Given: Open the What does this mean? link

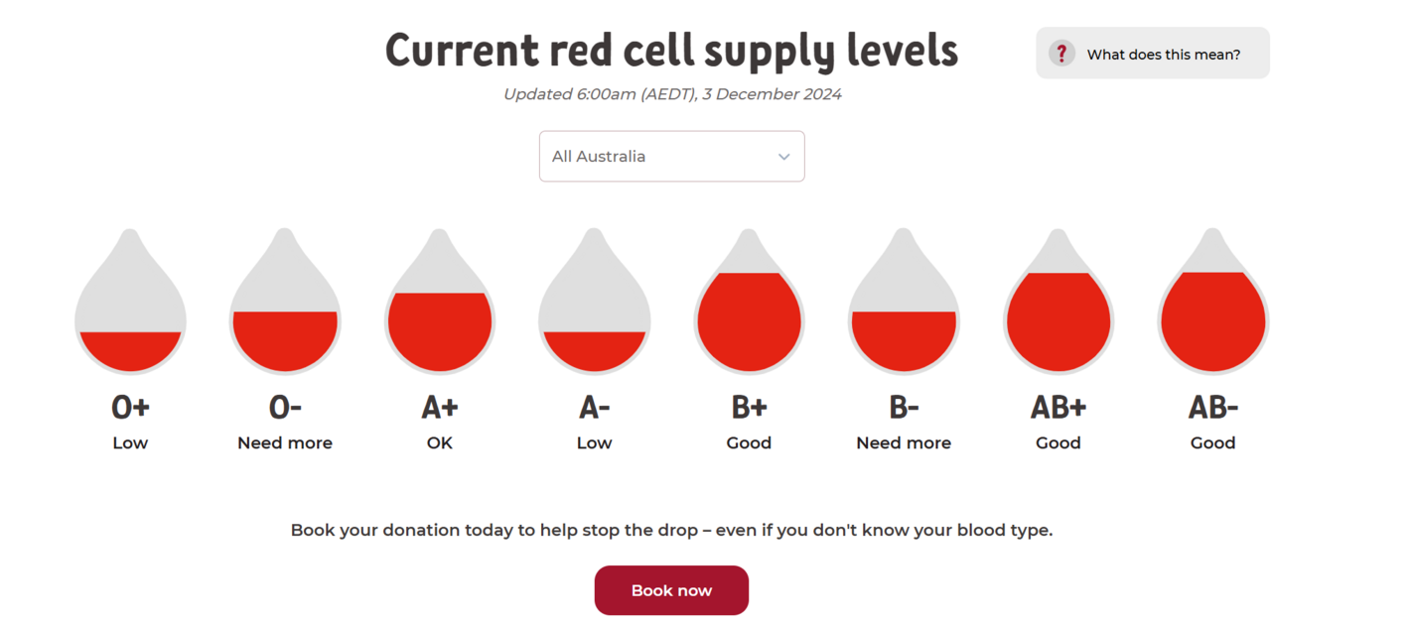Looking at the screenshot, I should coord(1162,54).
